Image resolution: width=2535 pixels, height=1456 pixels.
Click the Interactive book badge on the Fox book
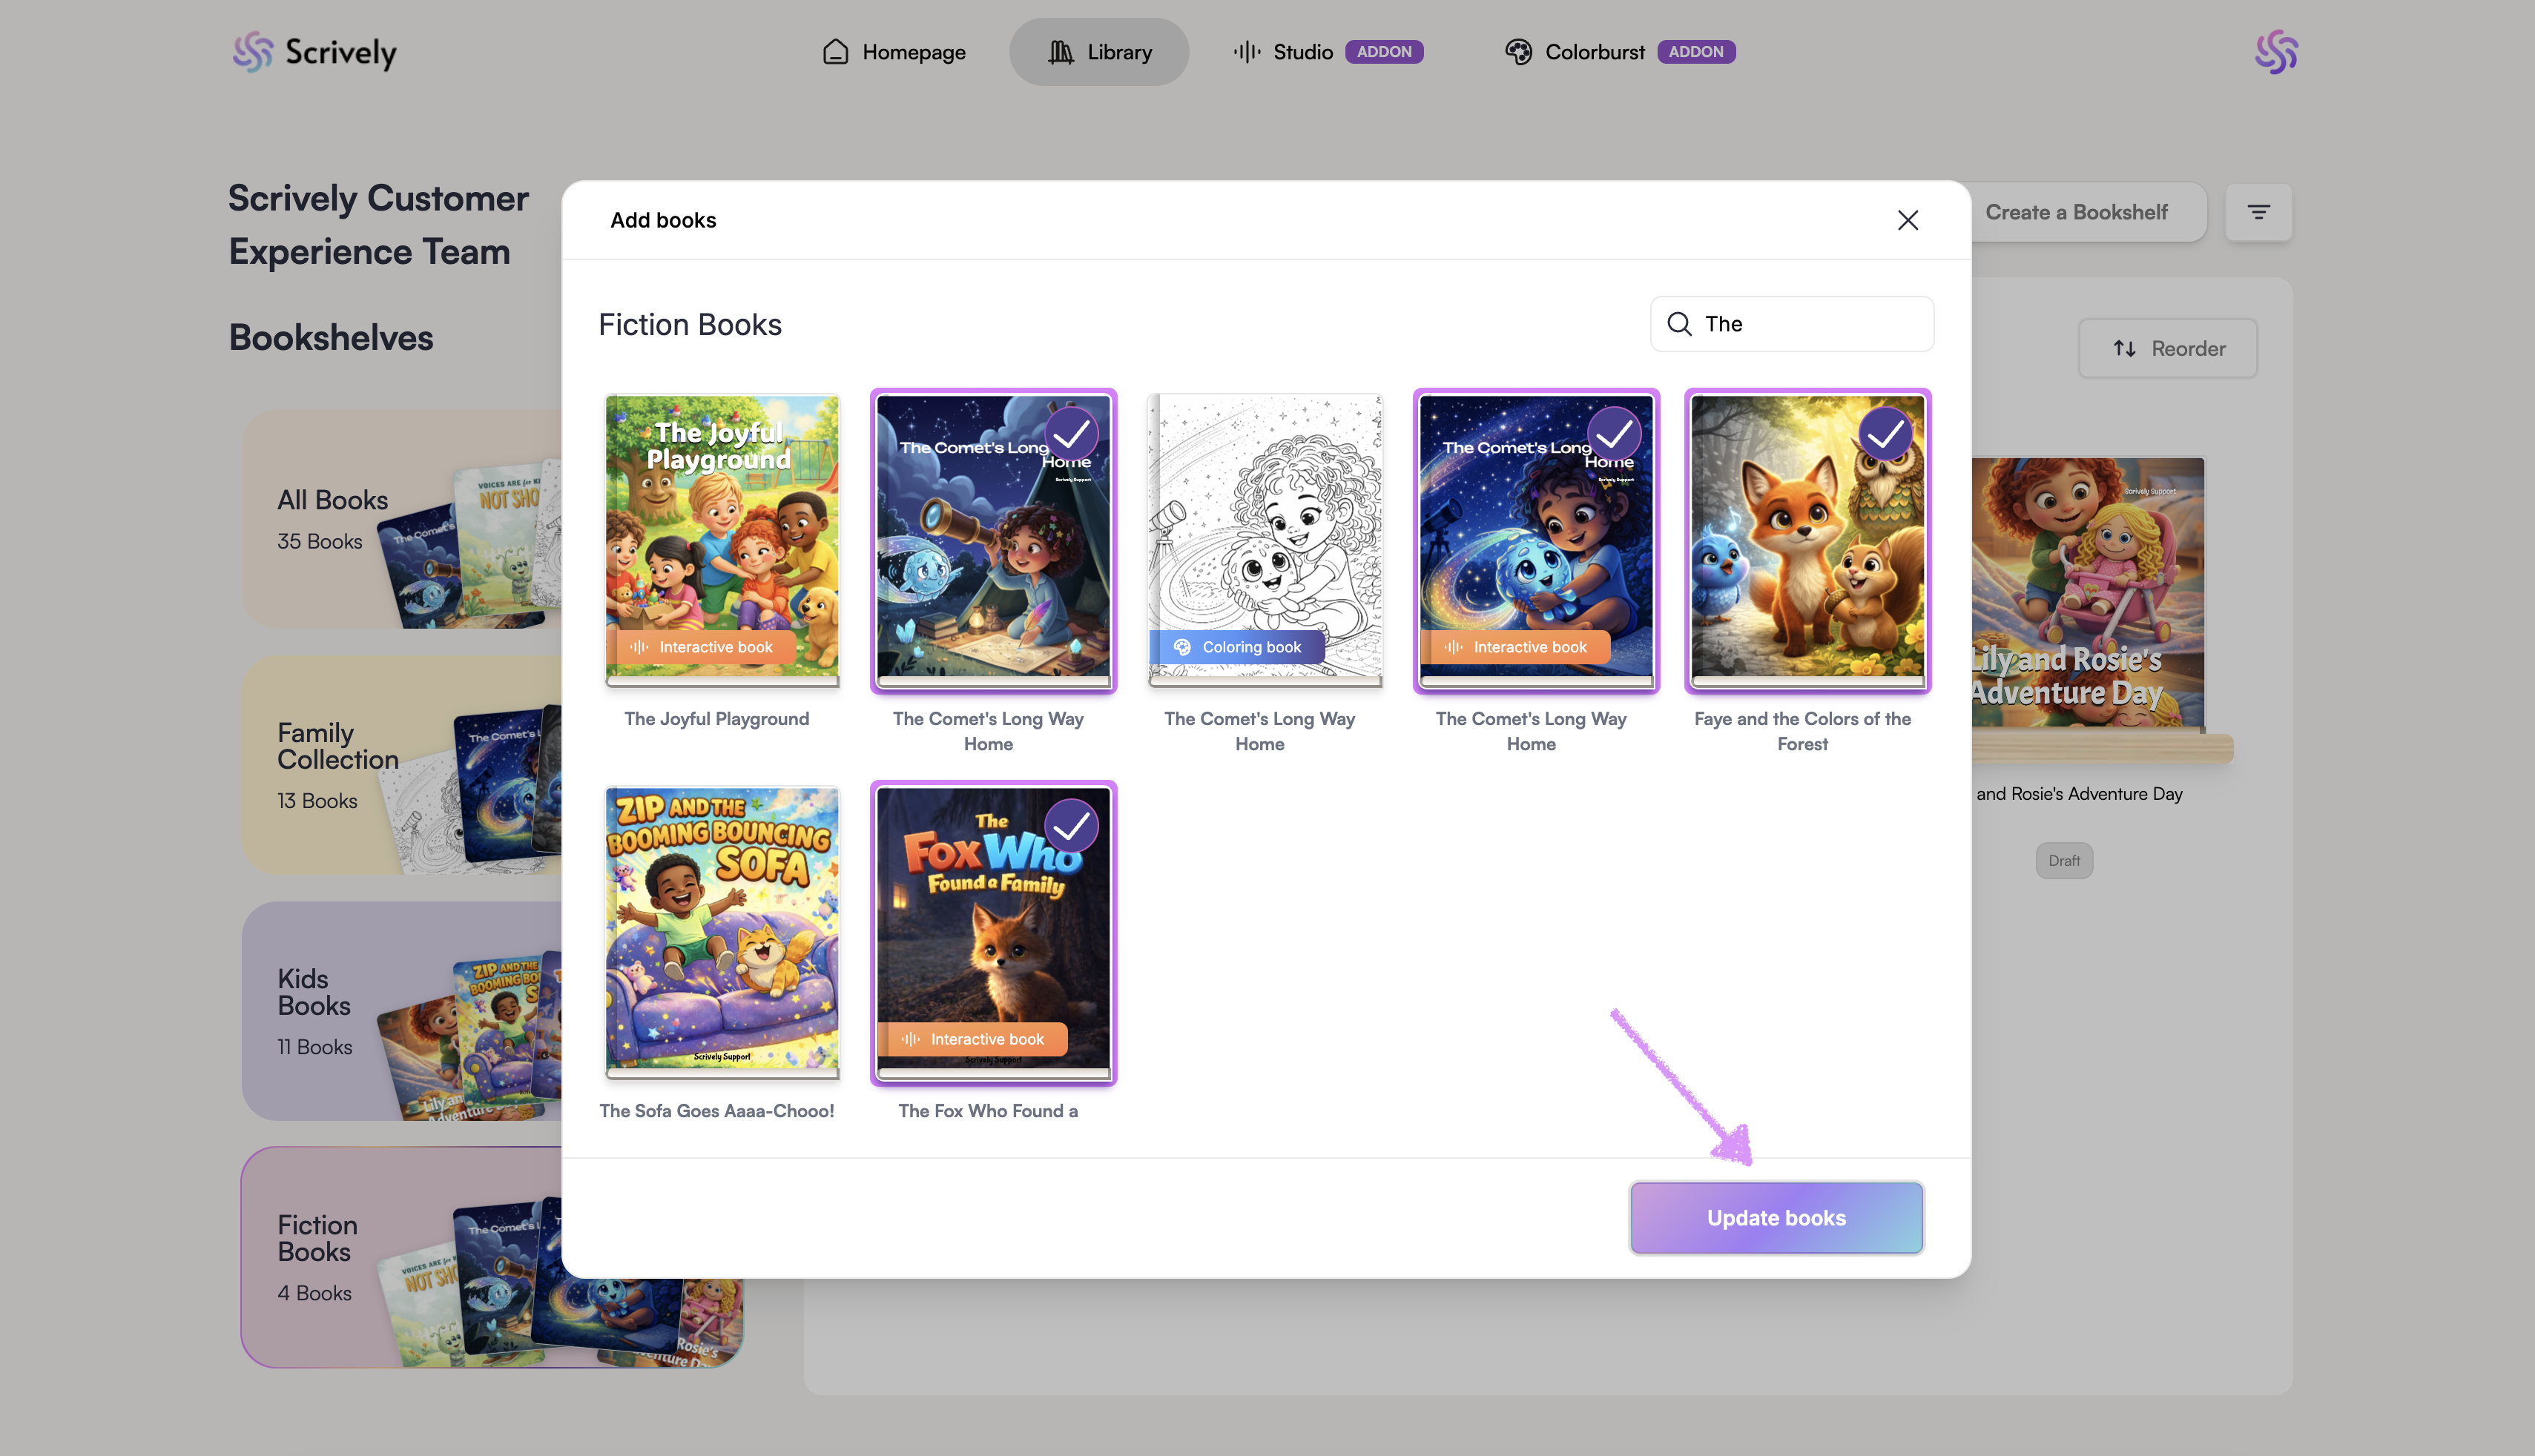pos(975,1039)
